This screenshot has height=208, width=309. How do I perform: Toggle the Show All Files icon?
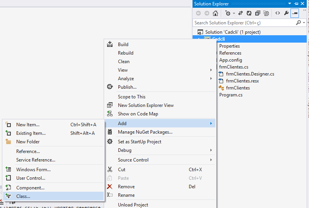266,13
